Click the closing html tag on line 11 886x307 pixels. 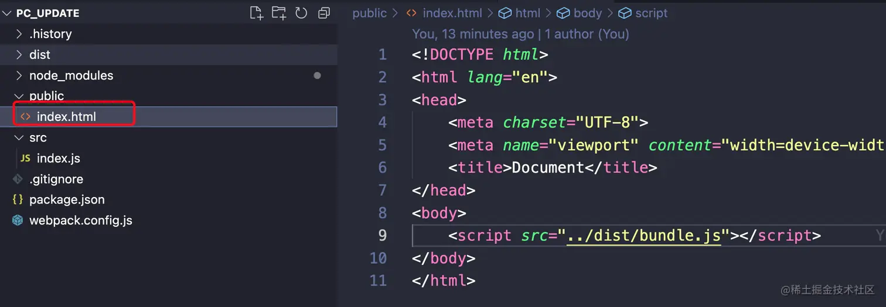(444, 281)
